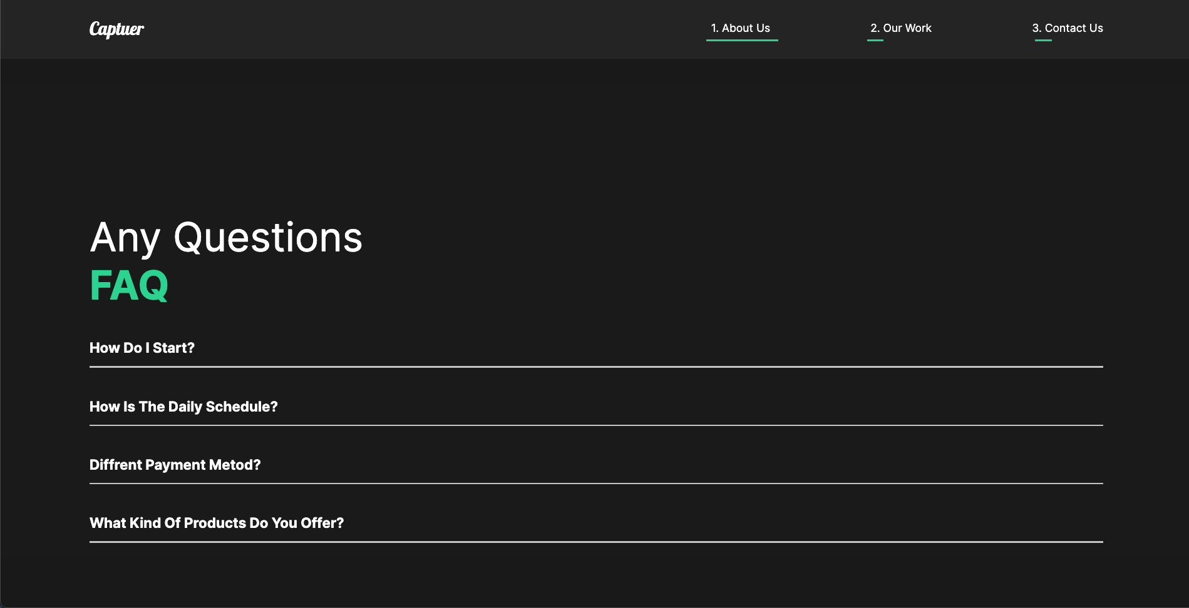Click the "Any Questions" title text
Screen dimensions: 1189x608
click(x=226, y=238)
